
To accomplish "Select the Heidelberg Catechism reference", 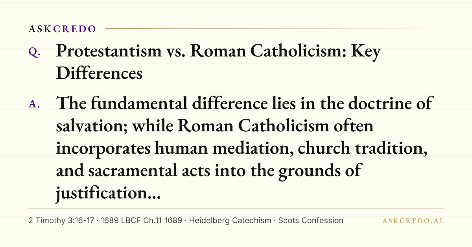I will [230, 220].
